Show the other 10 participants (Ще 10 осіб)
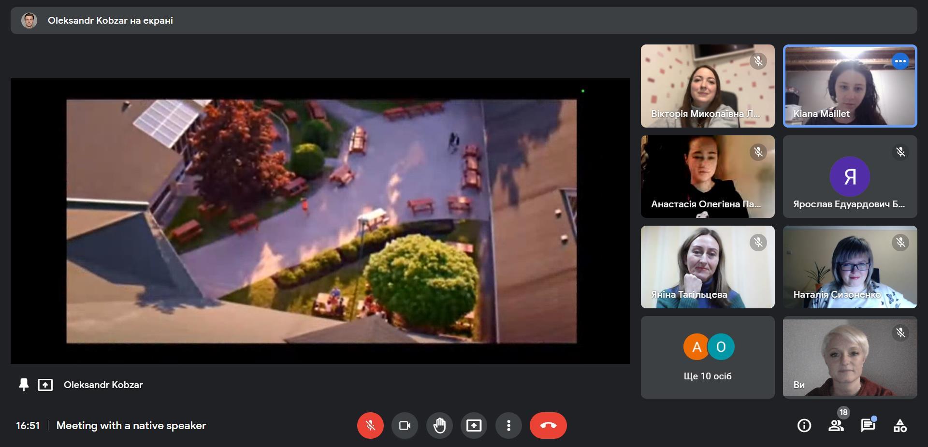 tap(708, 358)
